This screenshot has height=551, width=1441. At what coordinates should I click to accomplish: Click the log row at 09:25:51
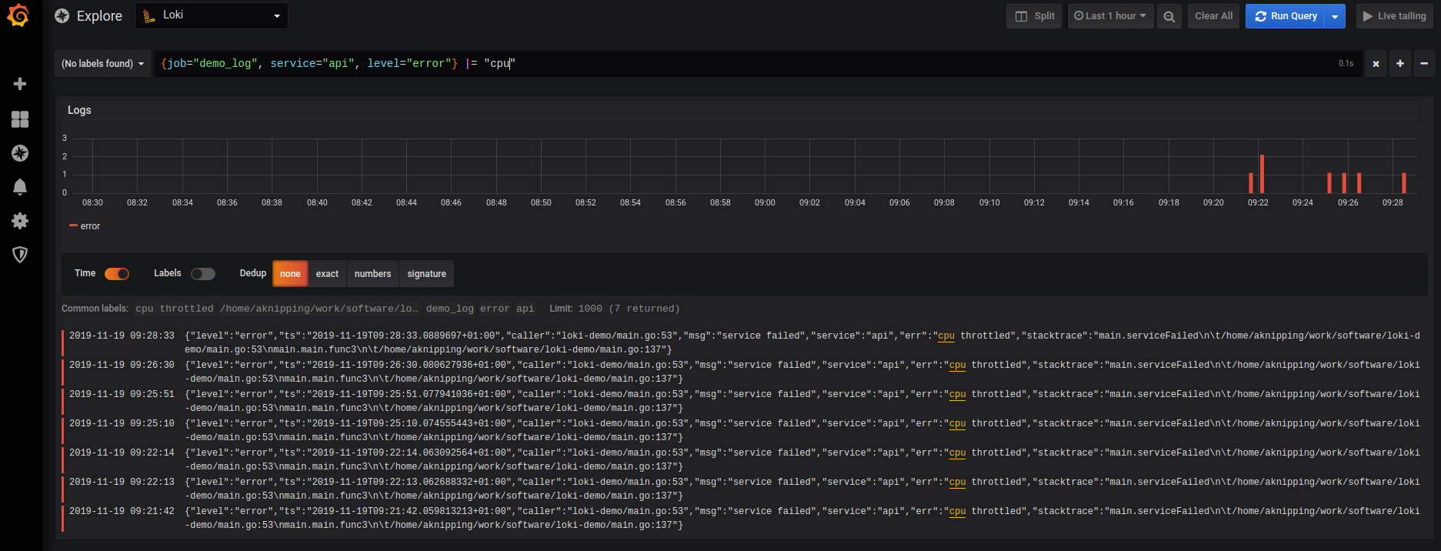click(742, 401)
